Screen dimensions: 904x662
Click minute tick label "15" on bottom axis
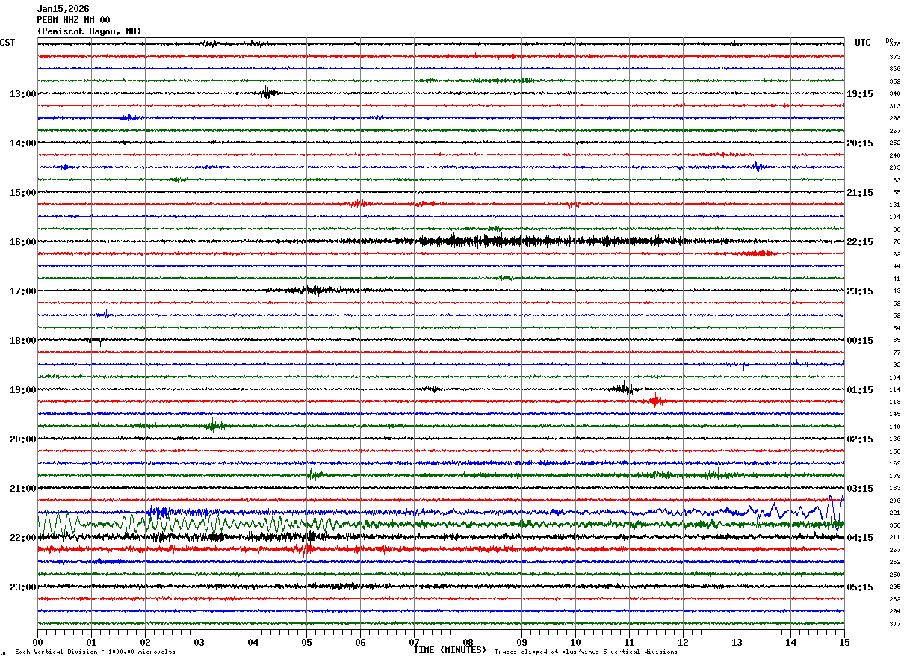[844, 643]
